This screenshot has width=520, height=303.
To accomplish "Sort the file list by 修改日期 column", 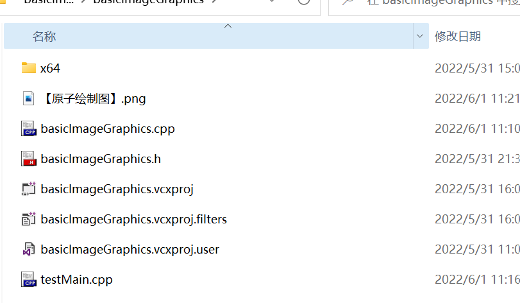I will [x=458, y=36].
